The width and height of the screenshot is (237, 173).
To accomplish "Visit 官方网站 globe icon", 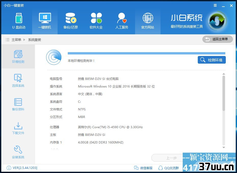I will 148,21.
